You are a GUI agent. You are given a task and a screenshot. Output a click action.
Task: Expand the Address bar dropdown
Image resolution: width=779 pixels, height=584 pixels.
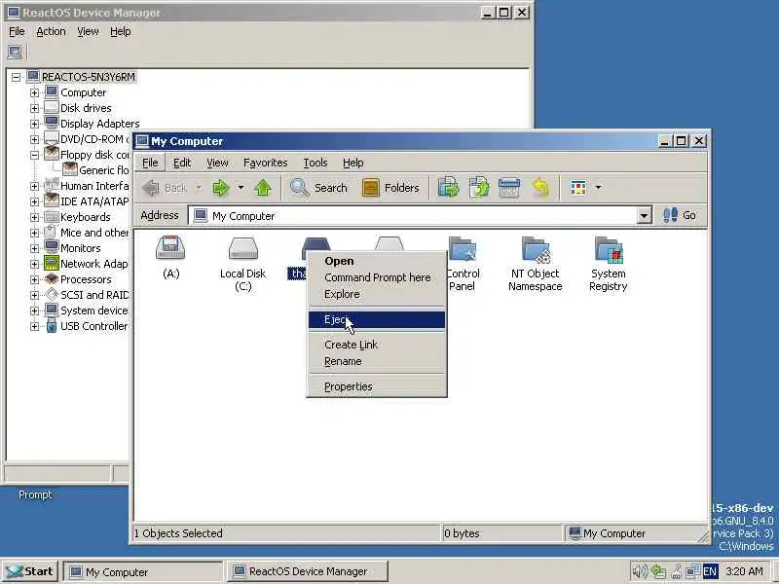tap(644, 215)
